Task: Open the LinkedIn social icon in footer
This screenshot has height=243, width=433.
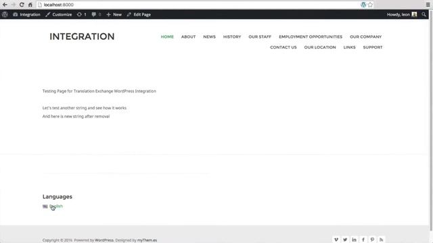Action: pos(354,240)
